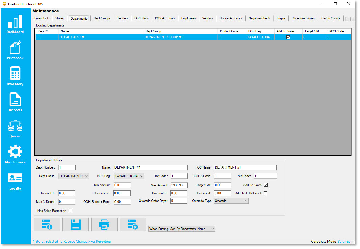Toggle Add To Sales checkbox in details

pos(266,185)
